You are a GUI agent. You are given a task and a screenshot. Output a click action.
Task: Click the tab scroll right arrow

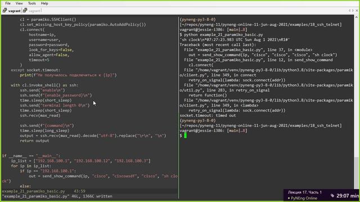[353, 11]
